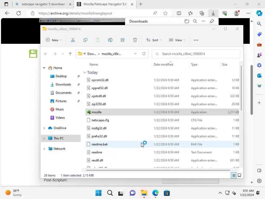Select the zip3250.dll file
Screen dimensions: 265x199
point(162,104)
